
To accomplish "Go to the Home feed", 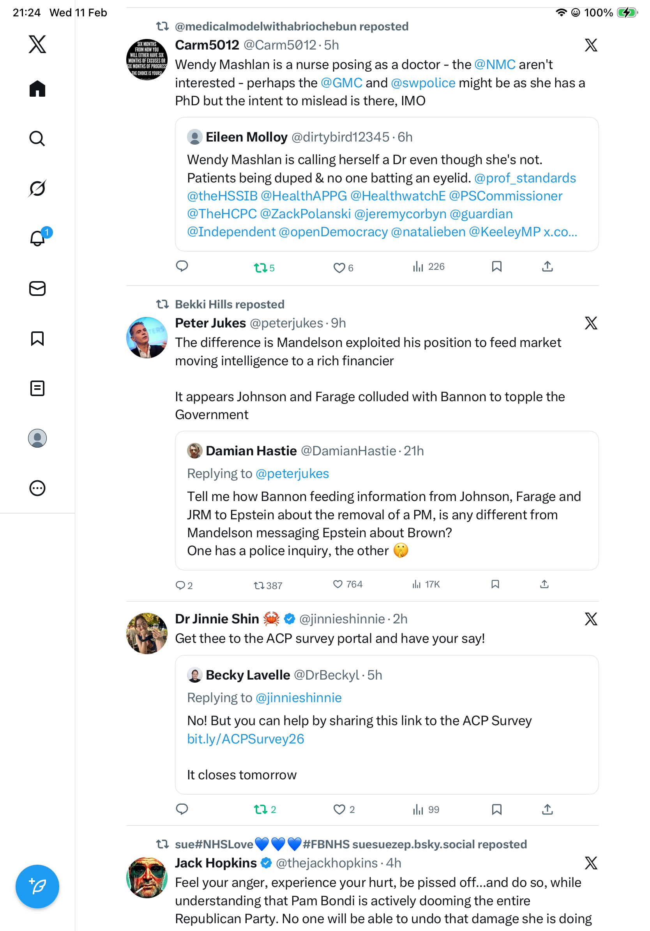I will [x=37, y=88].
